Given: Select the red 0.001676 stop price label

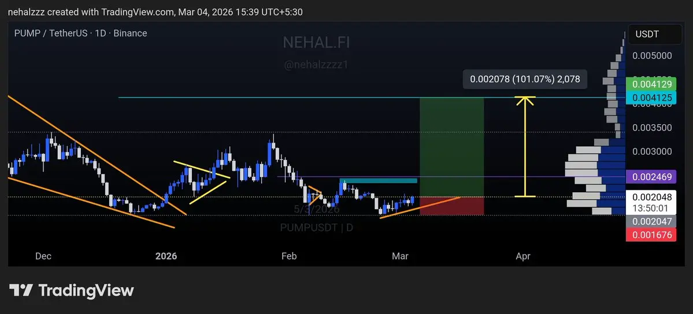Looking at the screenshot, I should point(651,235).
